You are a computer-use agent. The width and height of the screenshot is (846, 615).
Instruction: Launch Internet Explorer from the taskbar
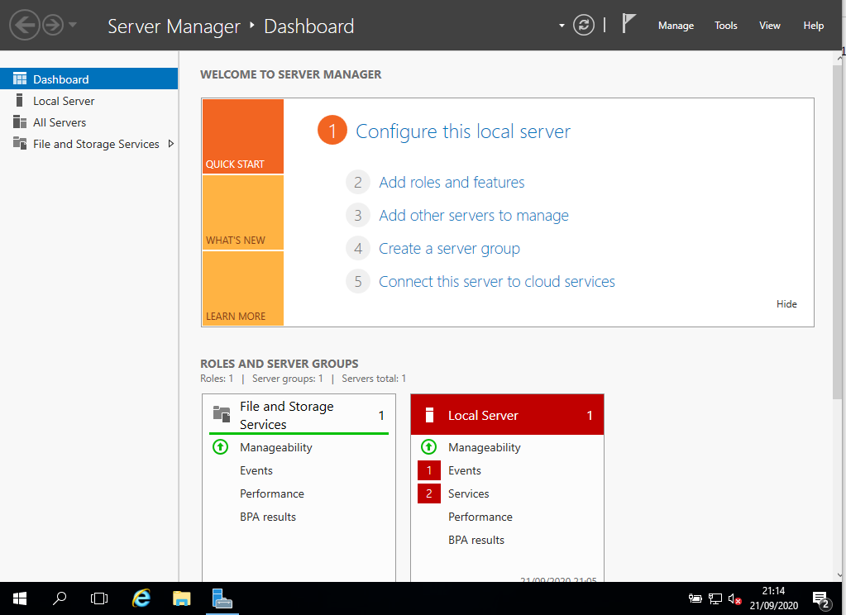(141, 598)
